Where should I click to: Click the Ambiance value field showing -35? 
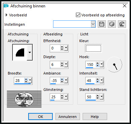click(55, 81)
